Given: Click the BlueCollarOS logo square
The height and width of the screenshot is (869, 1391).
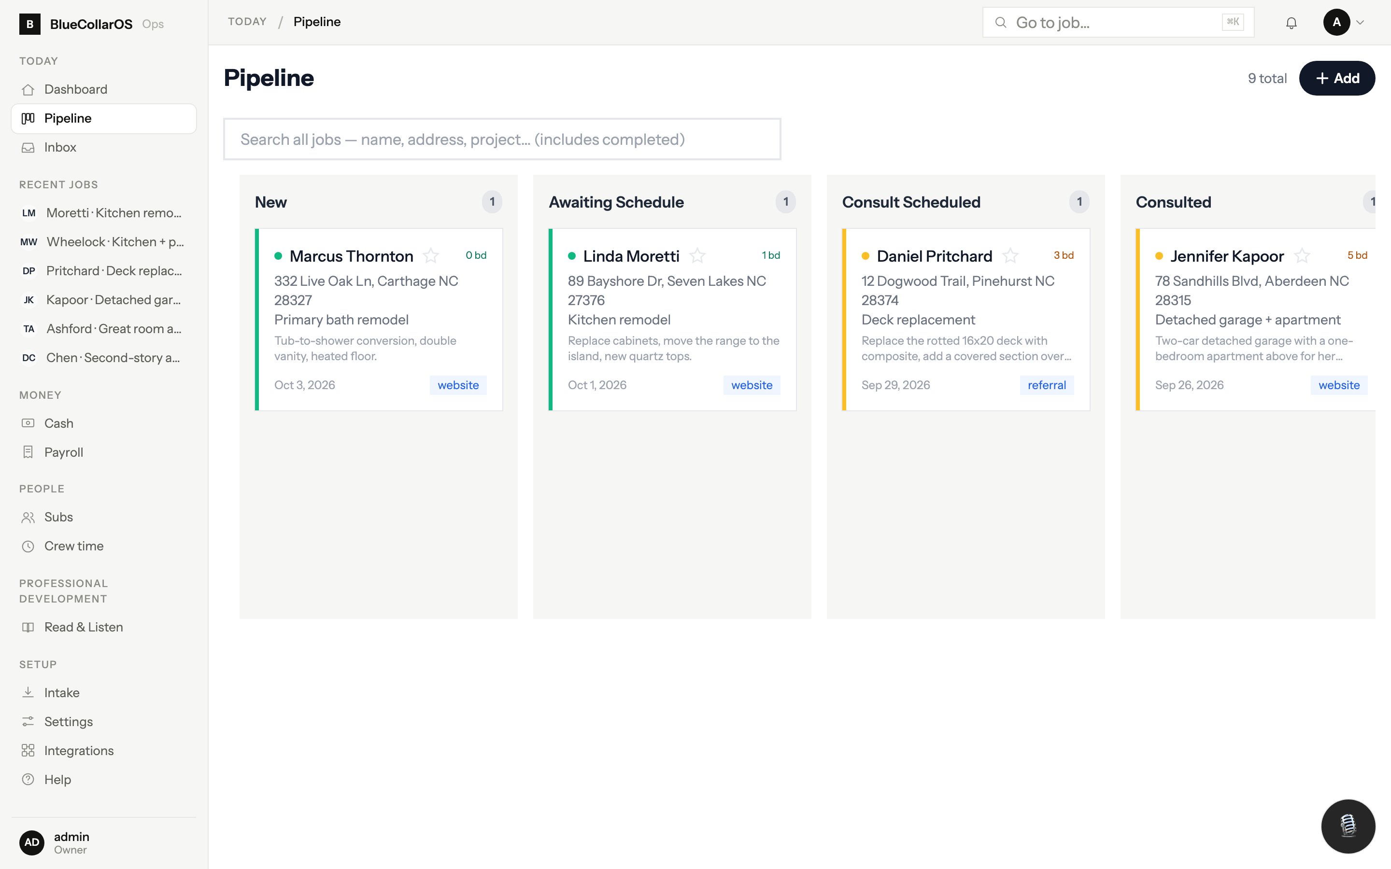Looking at the screenshot, I should click(x=29, y=24).
